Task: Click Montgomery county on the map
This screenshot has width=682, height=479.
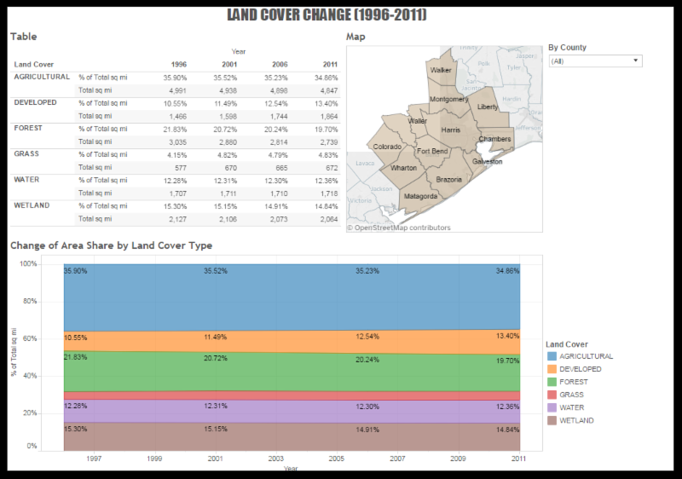Action: [449, 99]
